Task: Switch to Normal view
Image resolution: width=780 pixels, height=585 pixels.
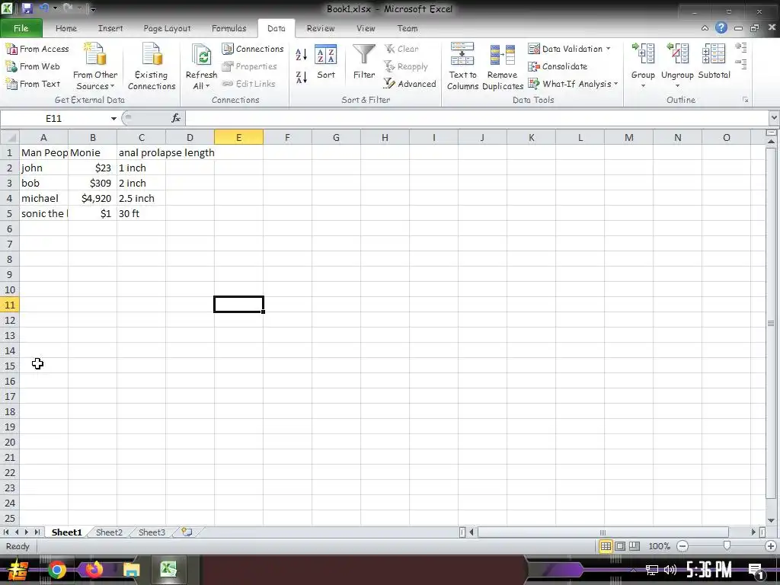Action: [x=606, y=546]
